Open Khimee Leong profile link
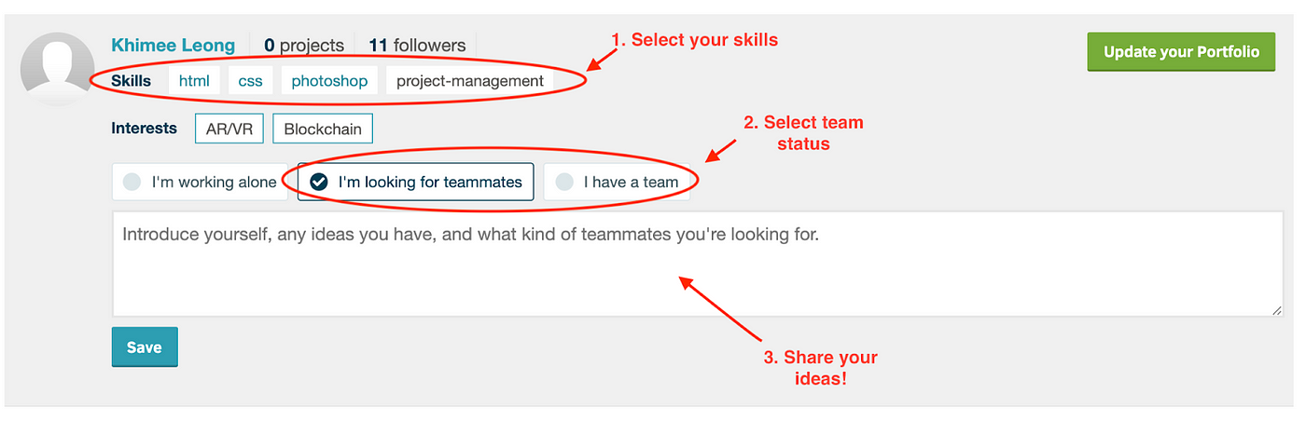1306x421 pixels. pos(174,45)
